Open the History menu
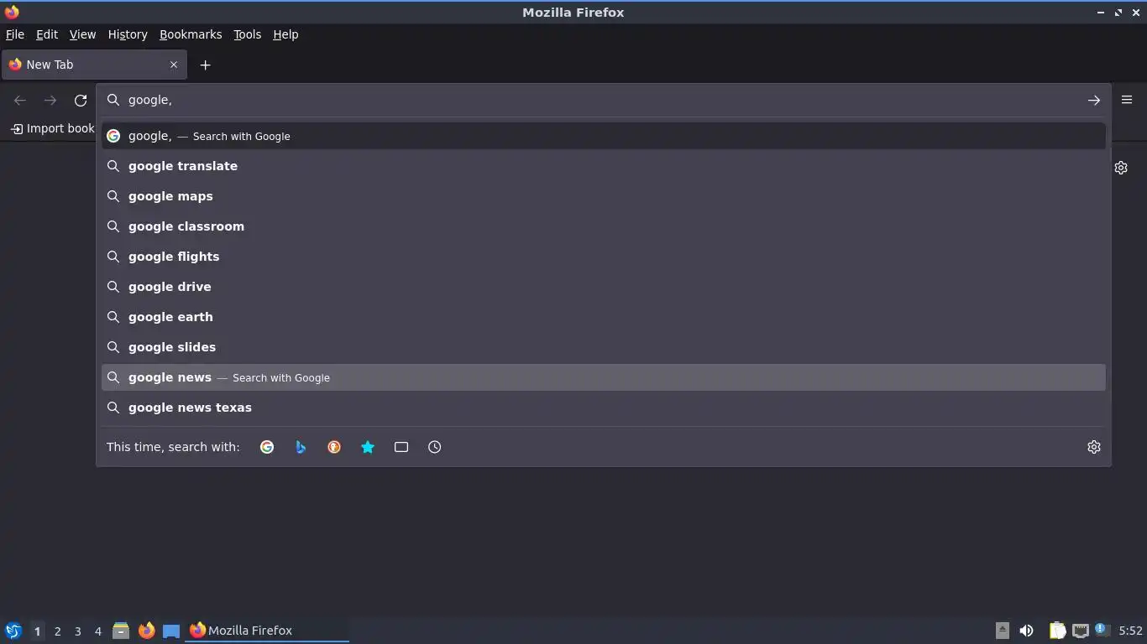 (x=128, y=34)
